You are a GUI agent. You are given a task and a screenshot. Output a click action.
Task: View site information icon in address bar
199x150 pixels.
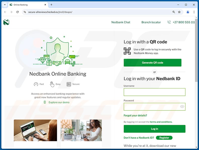click(25, 12)
